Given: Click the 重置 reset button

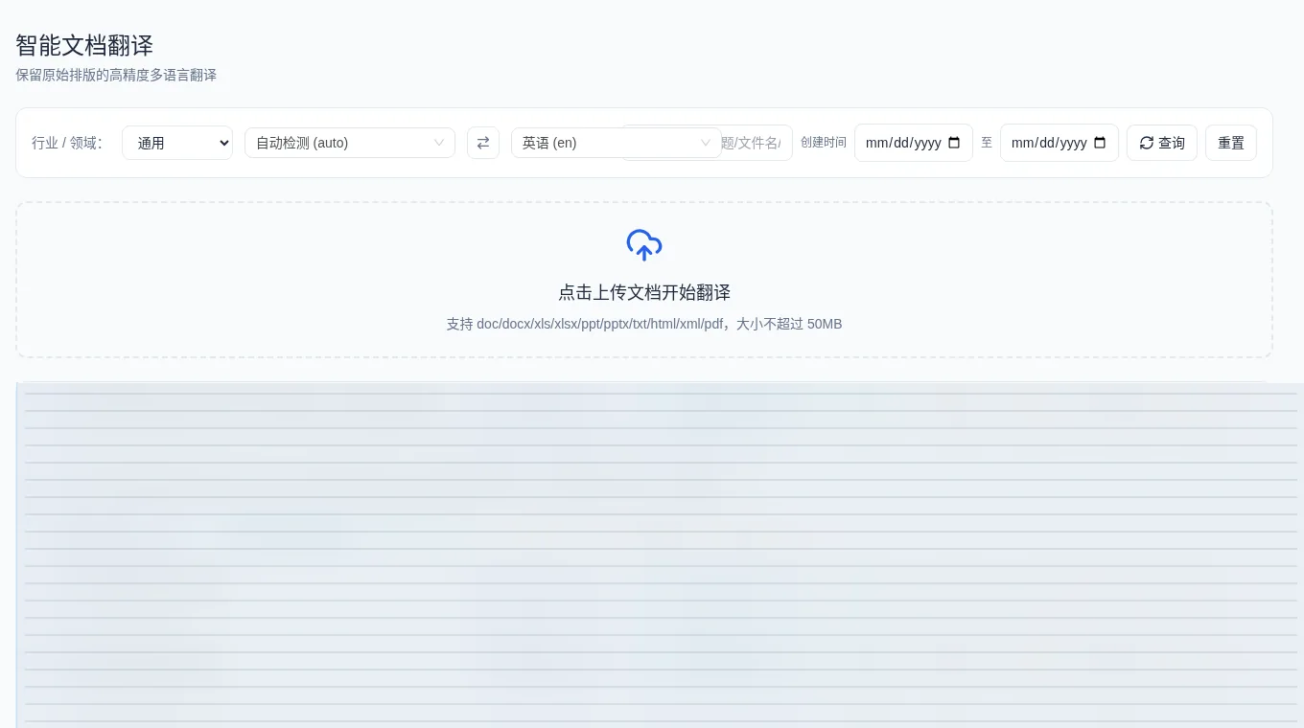Looking at the screenshot, I should 1231,143.
